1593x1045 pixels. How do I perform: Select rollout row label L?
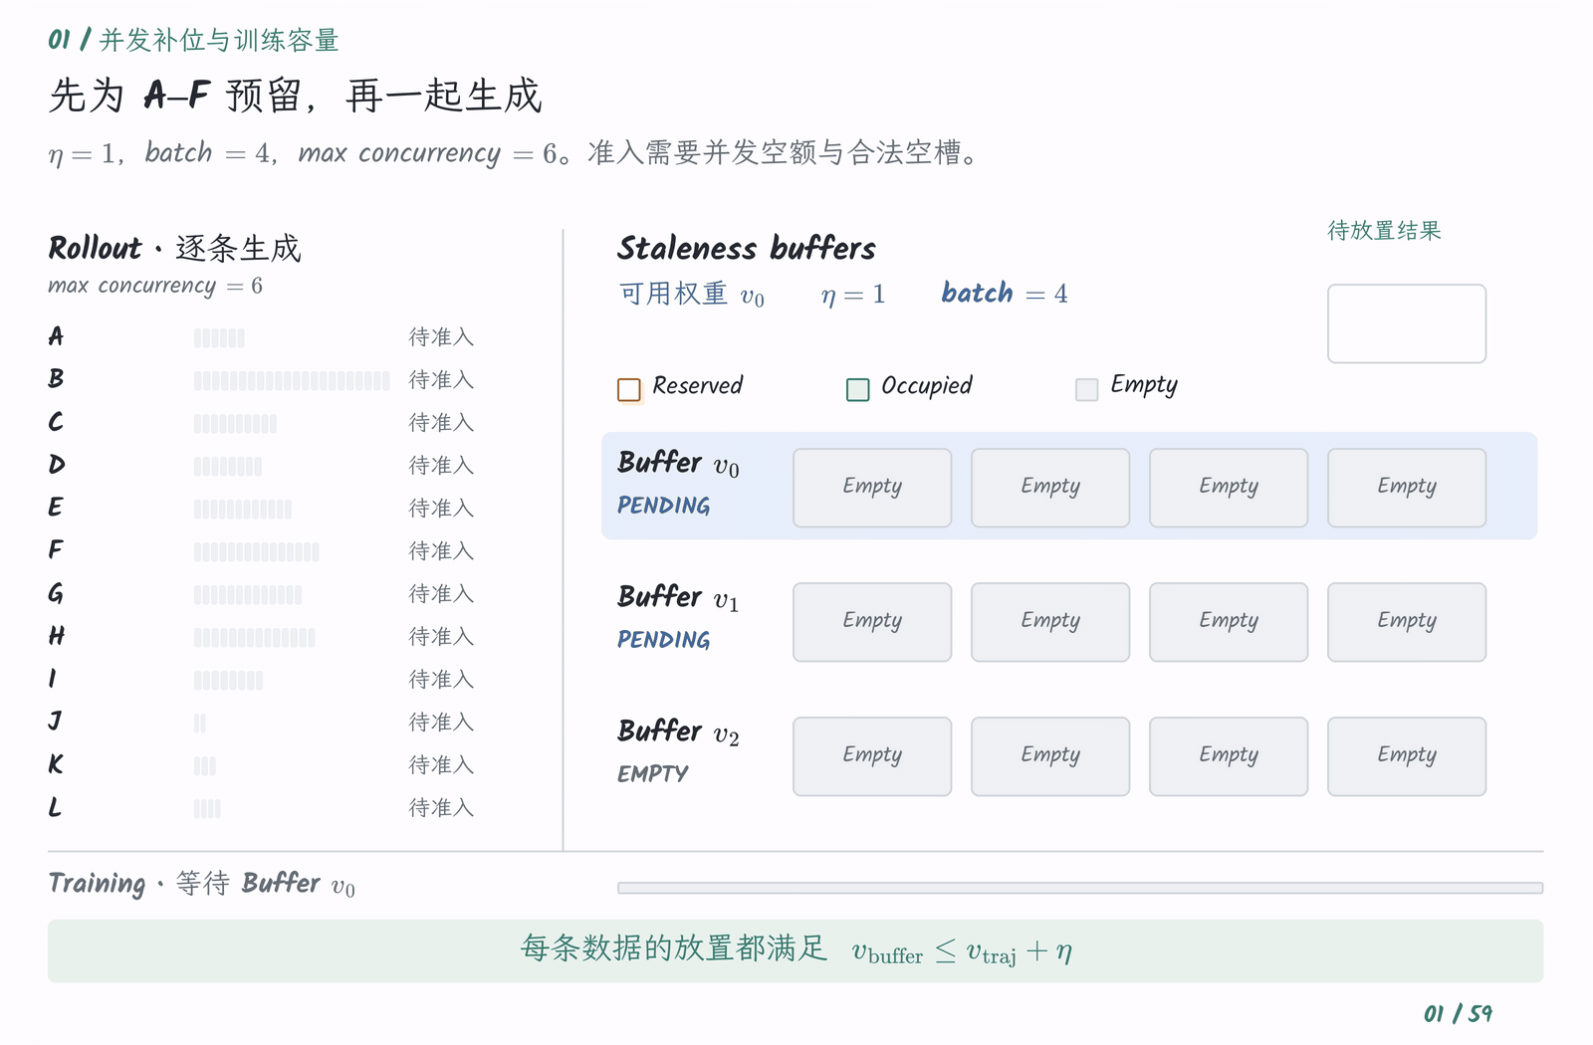tap(55, 807)
